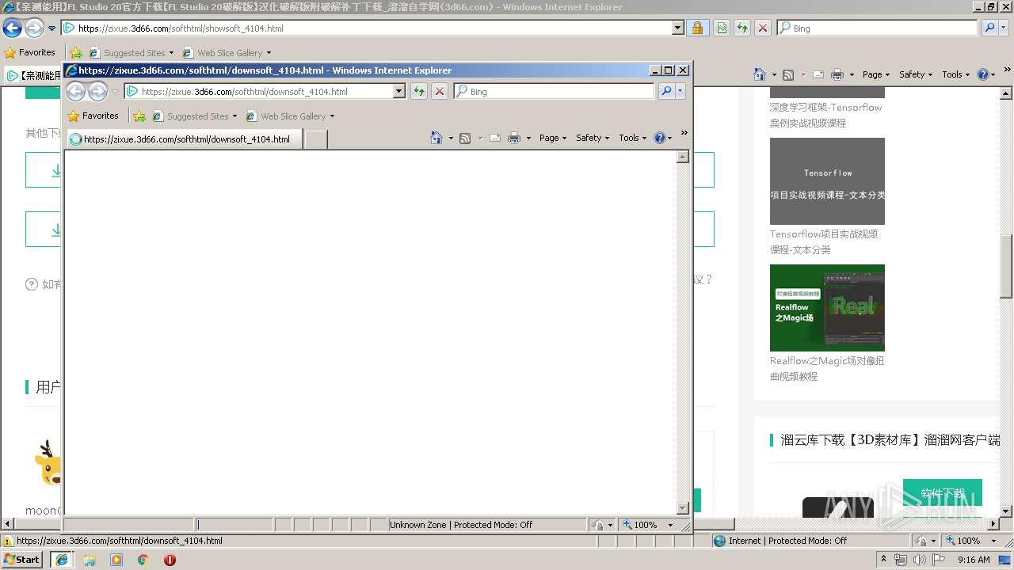Click Realflow tutorial thumbnail

click(x=827, y=308)
